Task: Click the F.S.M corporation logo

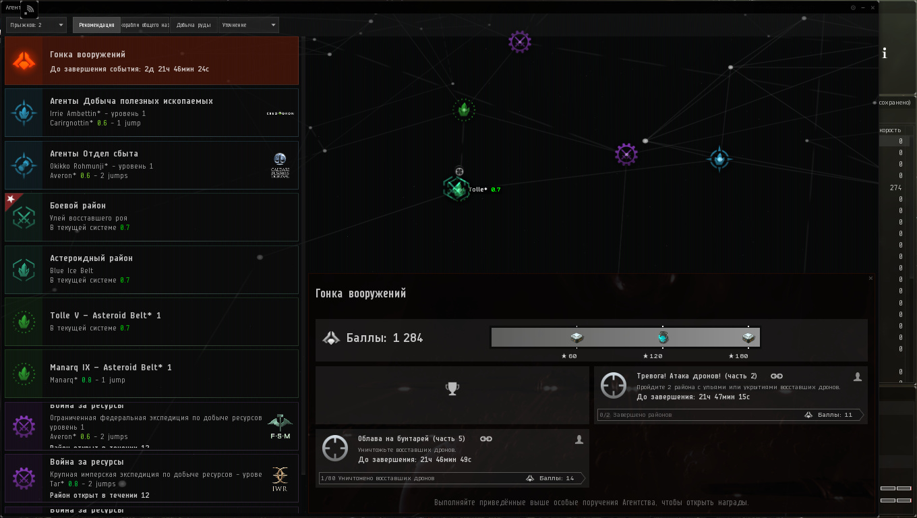Action: pyautogui.click(x=280, y=428)
